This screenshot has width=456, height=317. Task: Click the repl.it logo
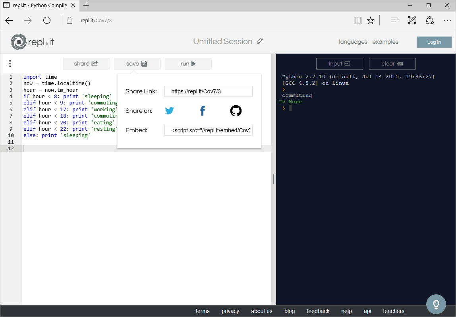point(32,42)
